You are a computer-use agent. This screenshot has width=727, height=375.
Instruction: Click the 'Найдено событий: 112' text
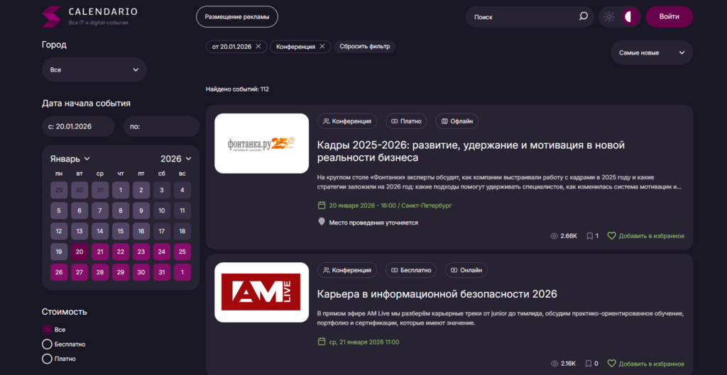click(x=237, y=89)
